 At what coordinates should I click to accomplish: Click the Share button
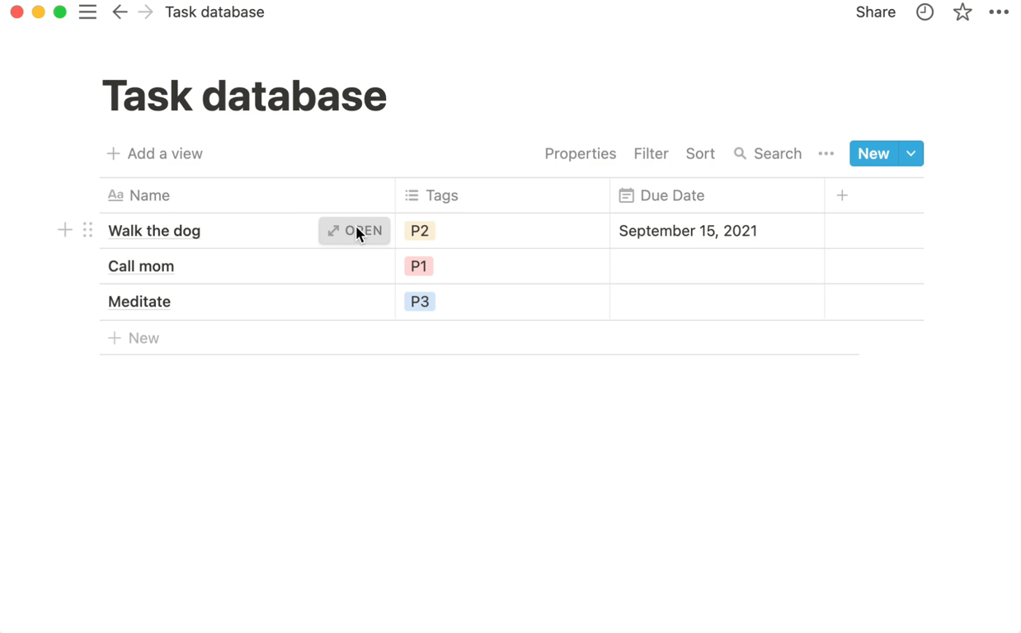tap(875, 12)
